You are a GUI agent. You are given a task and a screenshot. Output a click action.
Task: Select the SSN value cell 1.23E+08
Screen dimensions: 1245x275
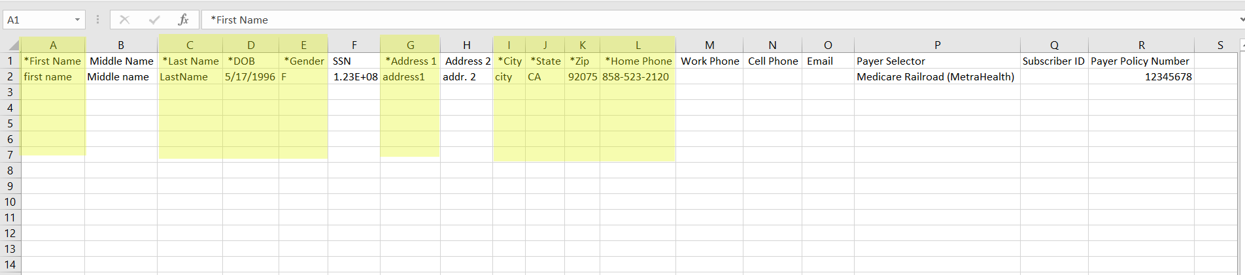(354, 76)
